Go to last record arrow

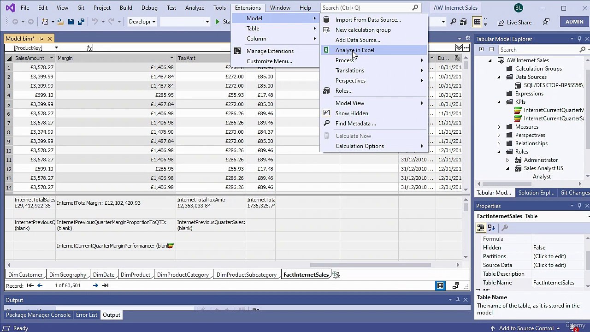(105, 285)
